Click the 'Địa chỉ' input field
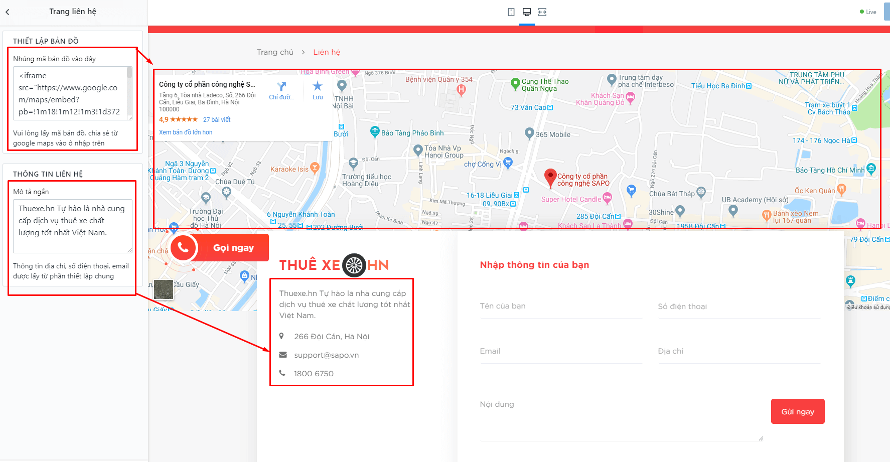This screenshot has width=890, height=462. pos(739,351)
